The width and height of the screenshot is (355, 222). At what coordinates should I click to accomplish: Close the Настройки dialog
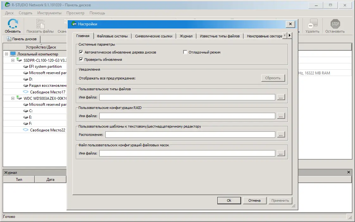click(290, 24)
